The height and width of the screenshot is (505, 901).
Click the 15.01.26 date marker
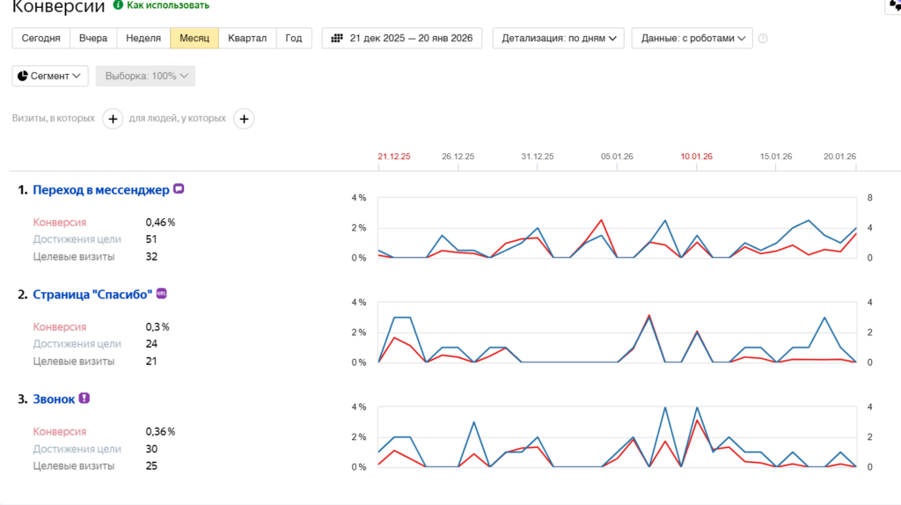click(x=776, y=157)
